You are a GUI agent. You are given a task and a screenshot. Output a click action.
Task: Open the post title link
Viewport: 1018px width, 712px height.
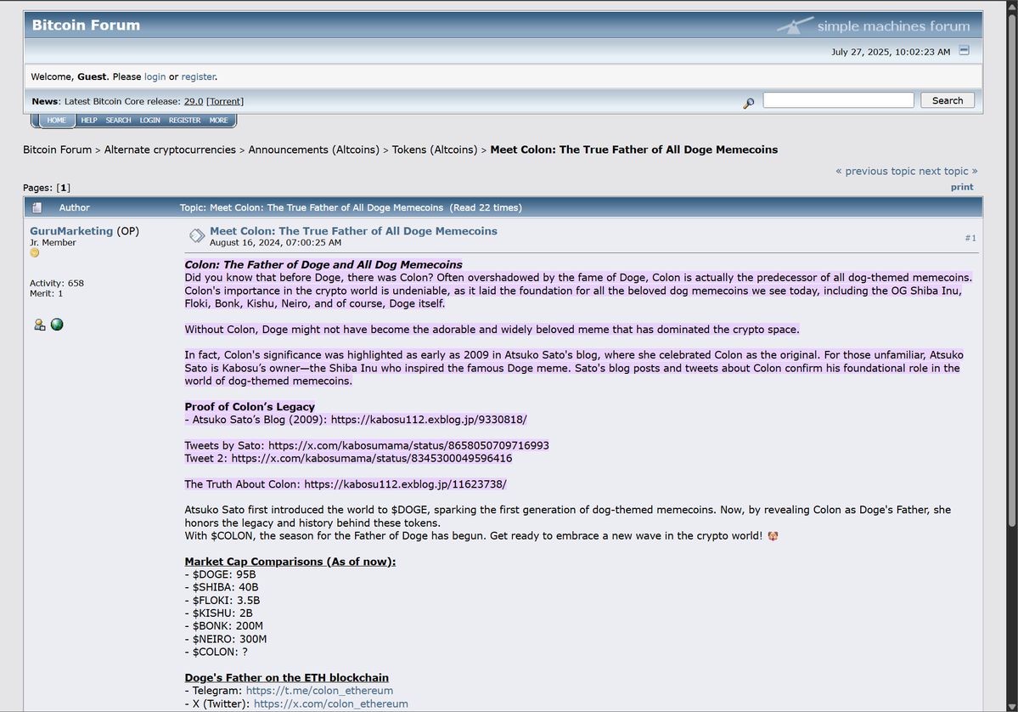click(x=353, y=230)
